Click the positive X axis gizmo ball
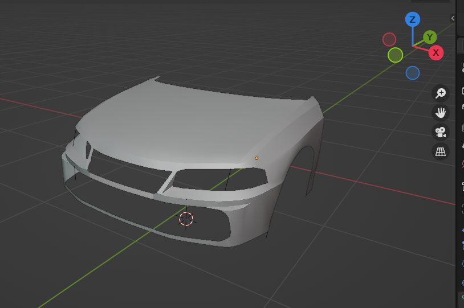464x308 pixels. [436, 52]
